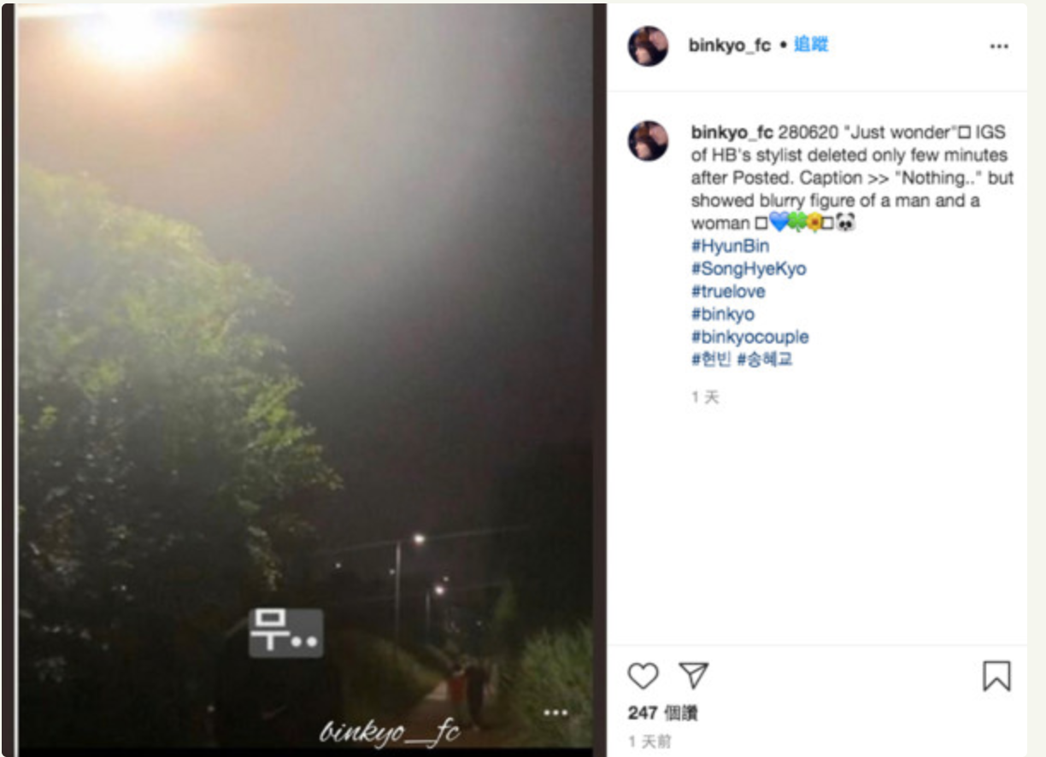
Task: Open #송혜교 Korean hashtag
Action: [x=765, y=359]
